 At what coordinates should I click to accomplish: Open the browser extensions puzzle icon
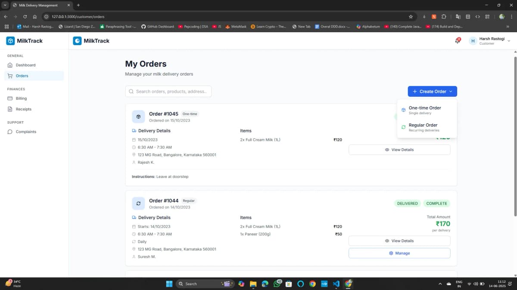click(x=444, y=16)
